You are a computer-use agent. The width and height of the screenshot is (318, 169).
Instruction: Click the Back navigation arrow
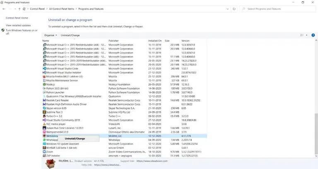[x=4, y=9]
